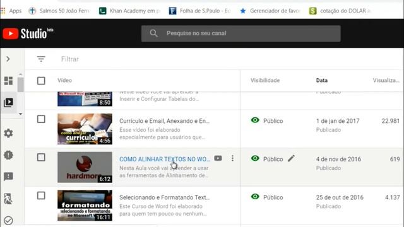Click the sidebar scroll up arrow

coord(21,74)
